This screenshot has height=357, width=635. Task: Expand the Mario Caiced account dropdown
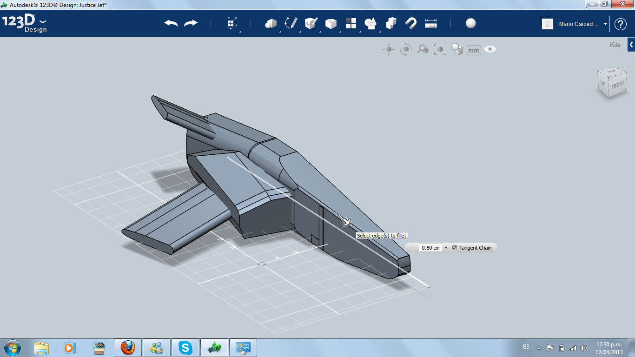click(x=605, y=24)
